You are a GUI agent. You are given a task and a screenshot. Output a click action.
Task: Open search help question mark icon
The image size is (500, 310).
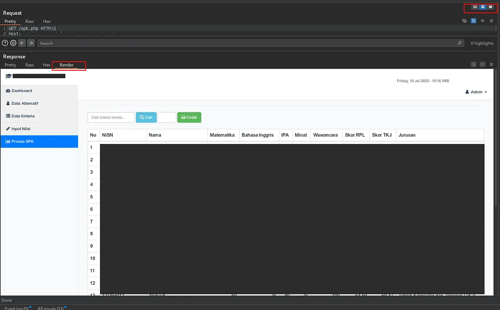pos(5,43)
